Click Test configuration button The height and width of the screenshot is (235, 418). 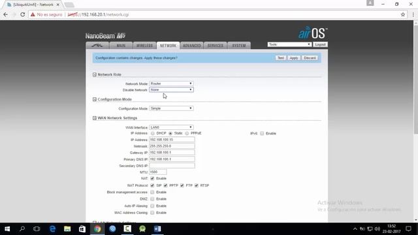click(x=281, y=58)
